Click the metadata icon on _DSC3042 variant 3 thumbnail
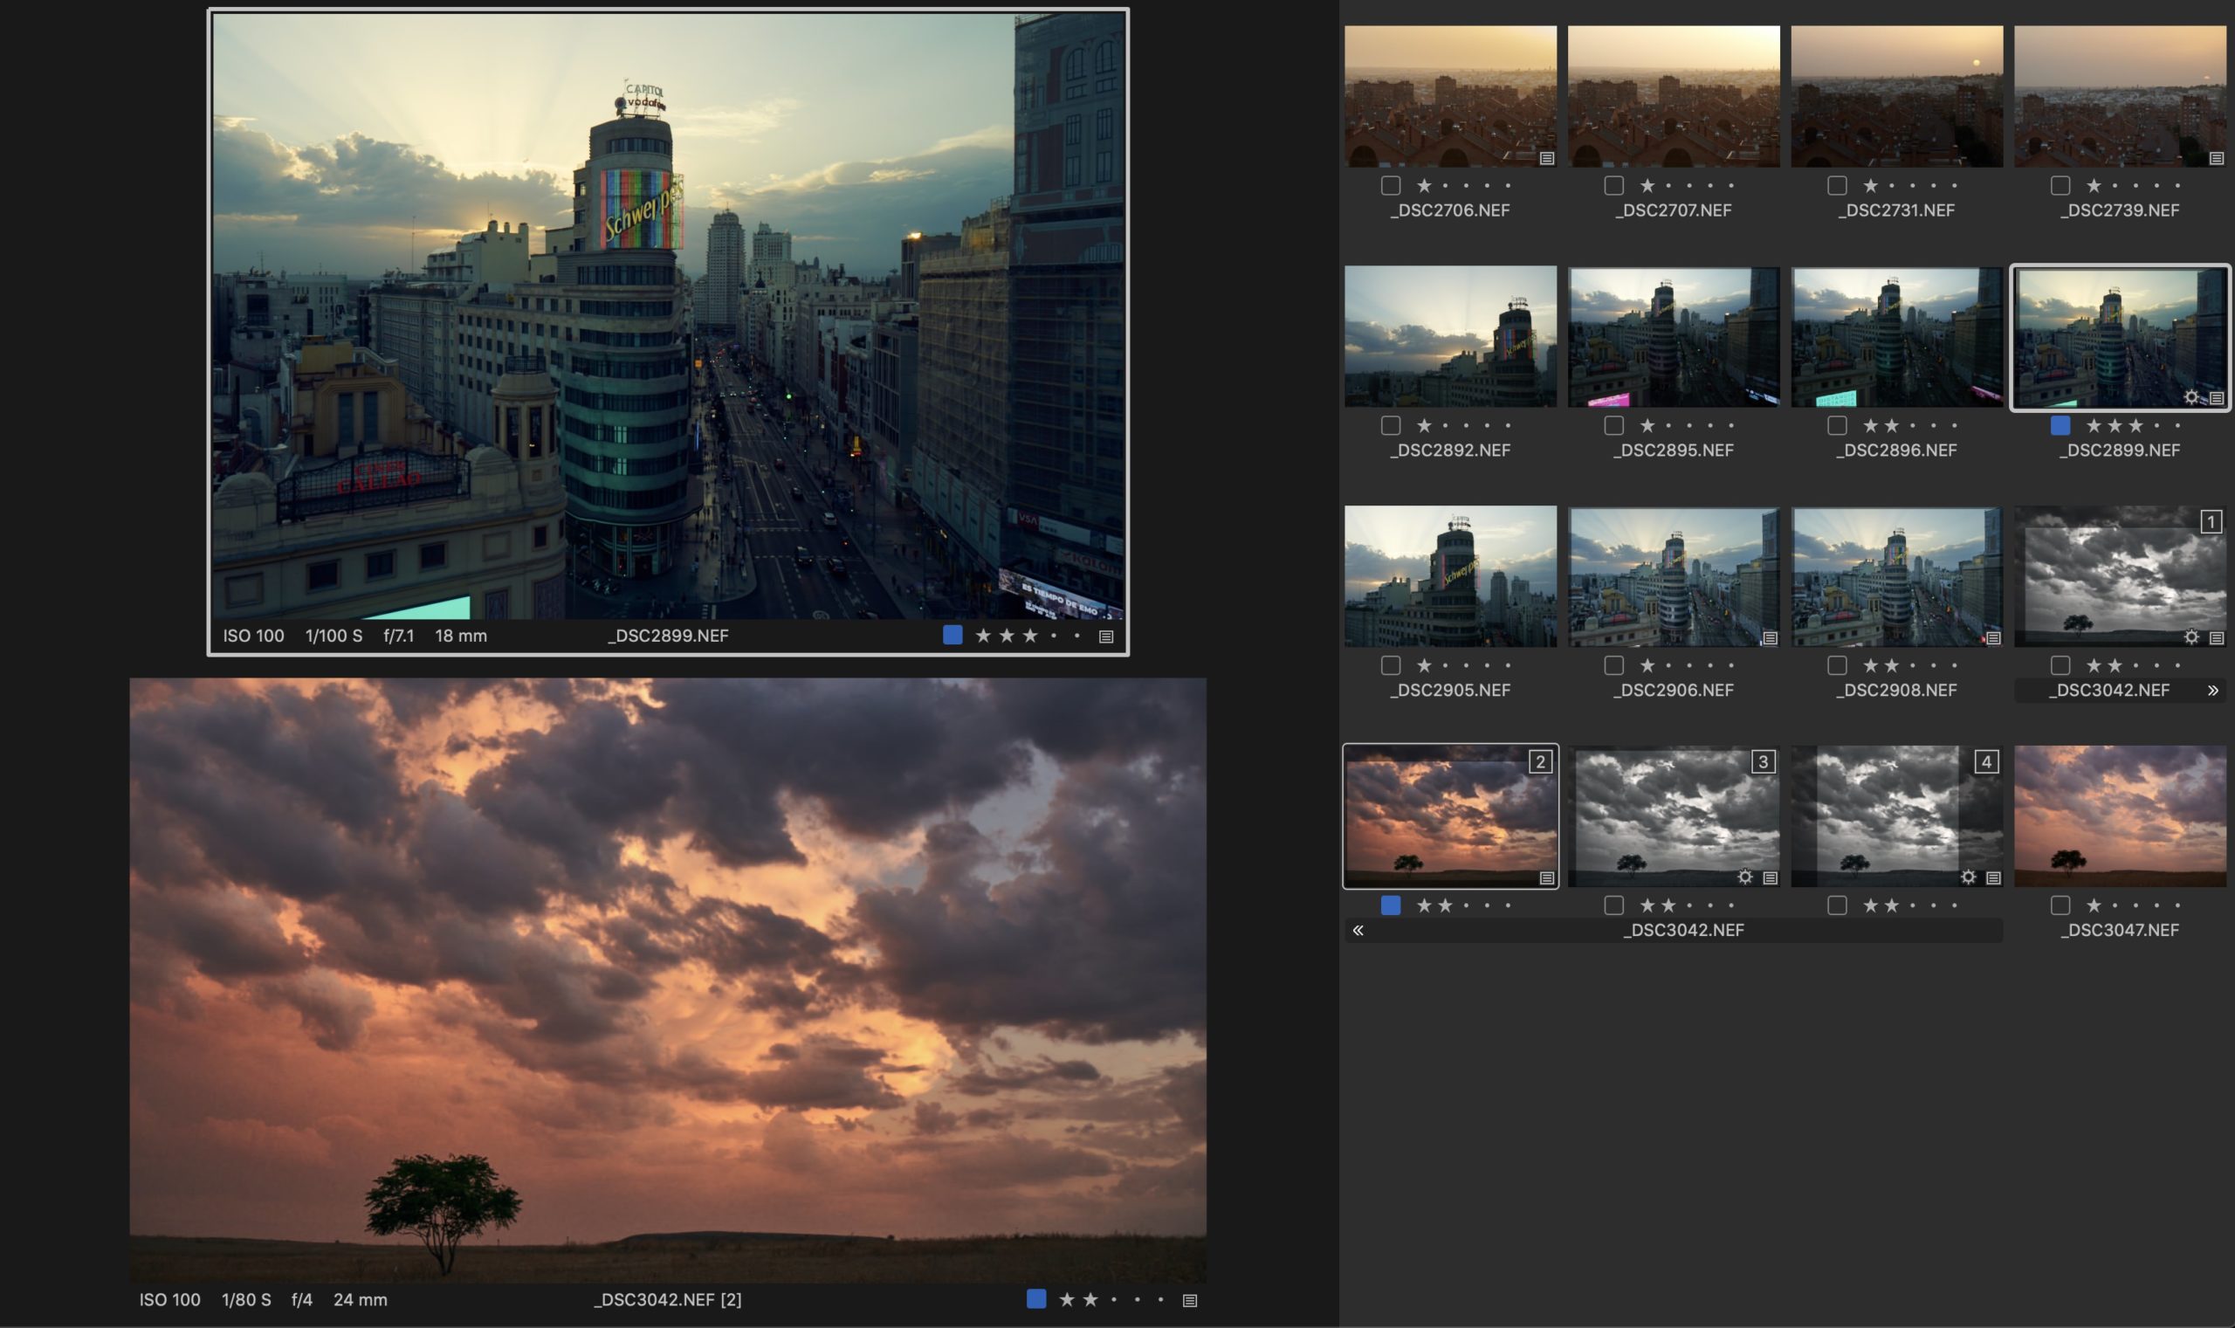 click(1770, 877)
